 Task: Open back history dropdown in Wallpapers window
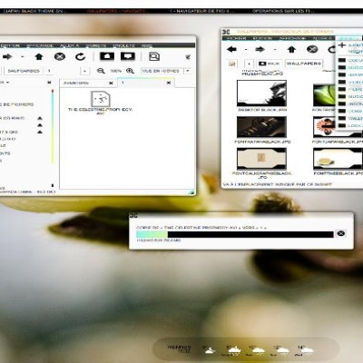246,49
